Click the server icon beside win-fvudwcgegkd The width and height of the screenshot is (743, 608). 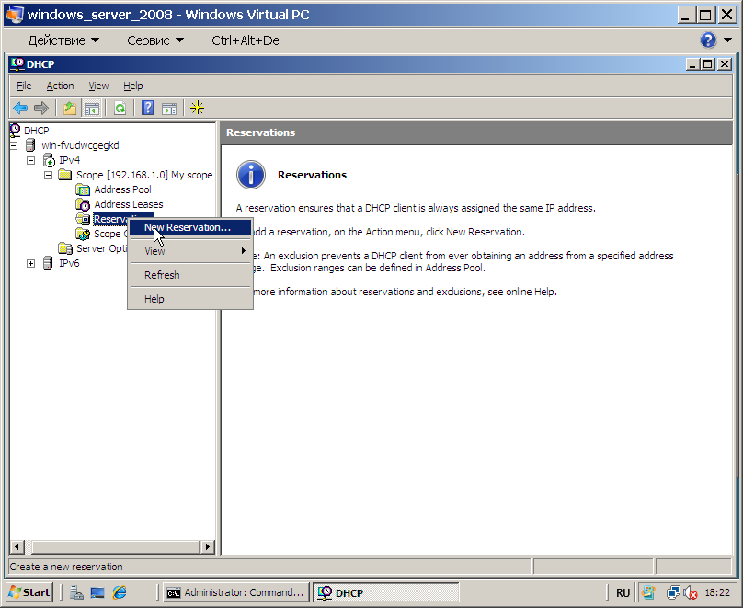30,145
